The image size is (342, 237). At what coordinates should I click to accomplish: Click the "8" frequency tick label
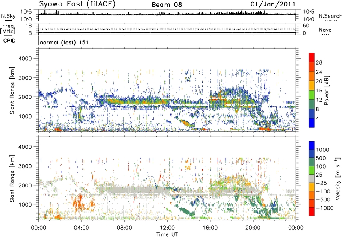tap(30, 33)
